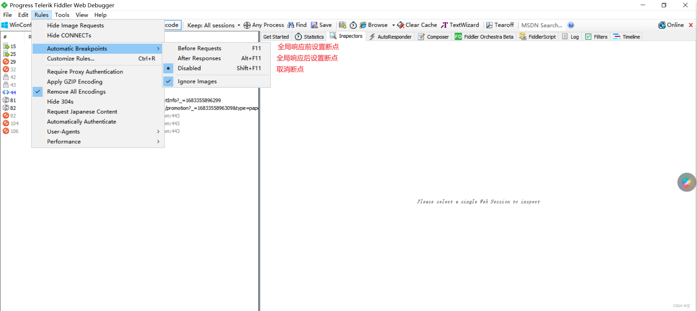Click into the MSDN Search field
The height and width of the screenshot is (311, 697).
(542, 25)
